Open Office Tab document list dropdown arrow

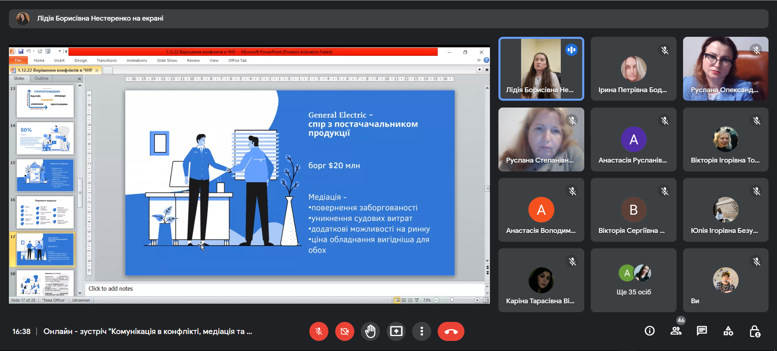click(x=479, y=70)
